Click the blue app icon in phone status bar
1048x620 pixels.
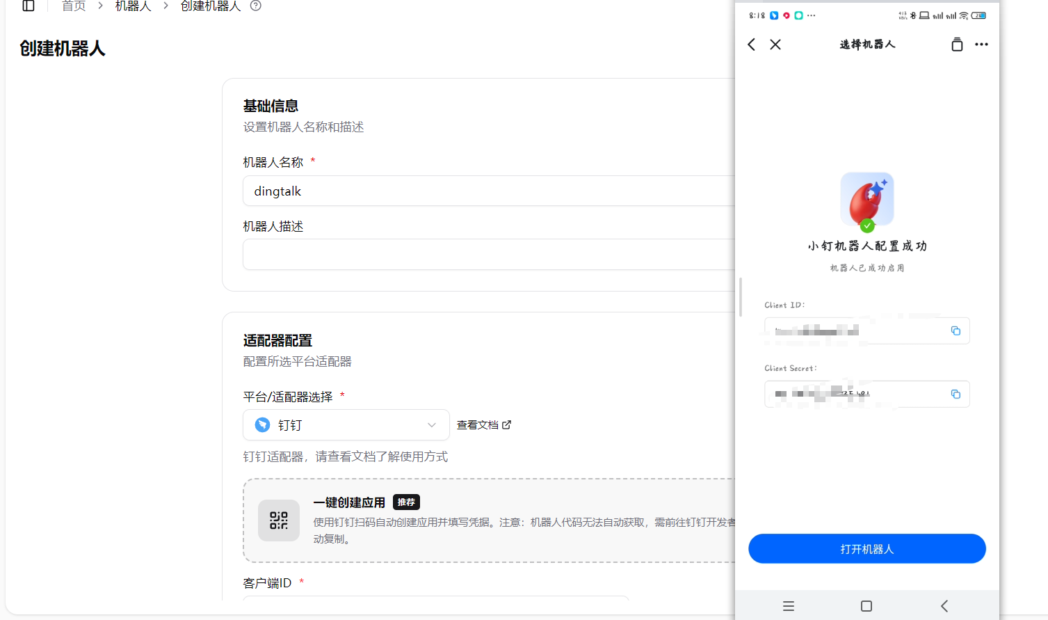coord(774,15)
